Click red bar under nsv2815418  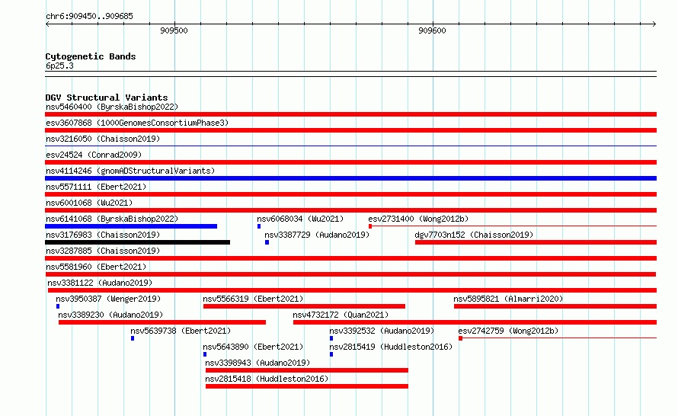306,386
